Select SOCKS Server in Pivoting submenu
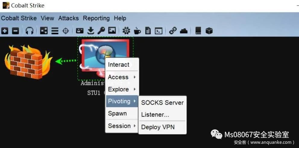Image resolution: width=299 pixels, height=148 pixels. pos(162,103)
